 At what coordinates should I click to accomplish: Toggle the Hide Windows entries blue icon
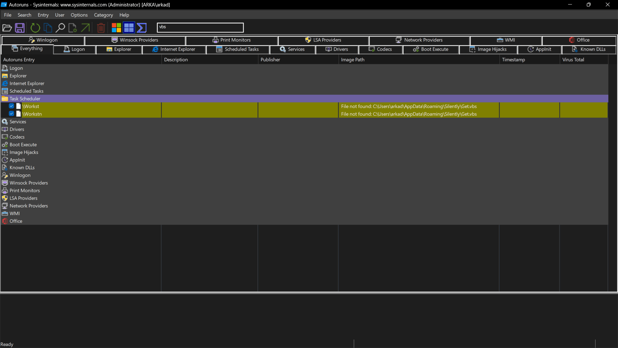129,28
